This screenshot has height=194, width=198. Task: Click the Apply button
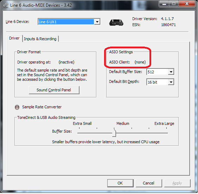(177, 183)
